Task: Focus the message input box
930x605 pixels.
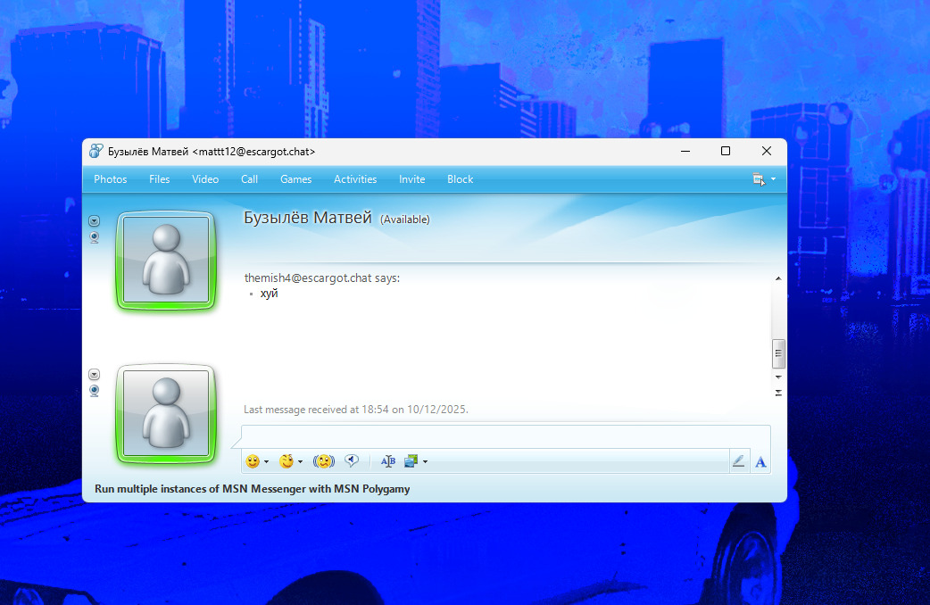Action: (x=505, y=436)
